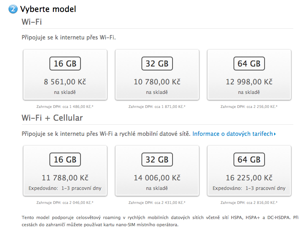The width and height of the screenshot is (306, 231).
Task: Select the Wi-Fi 16 GB model for 8 561,00 Kč
Action: [x=65, y=75]
